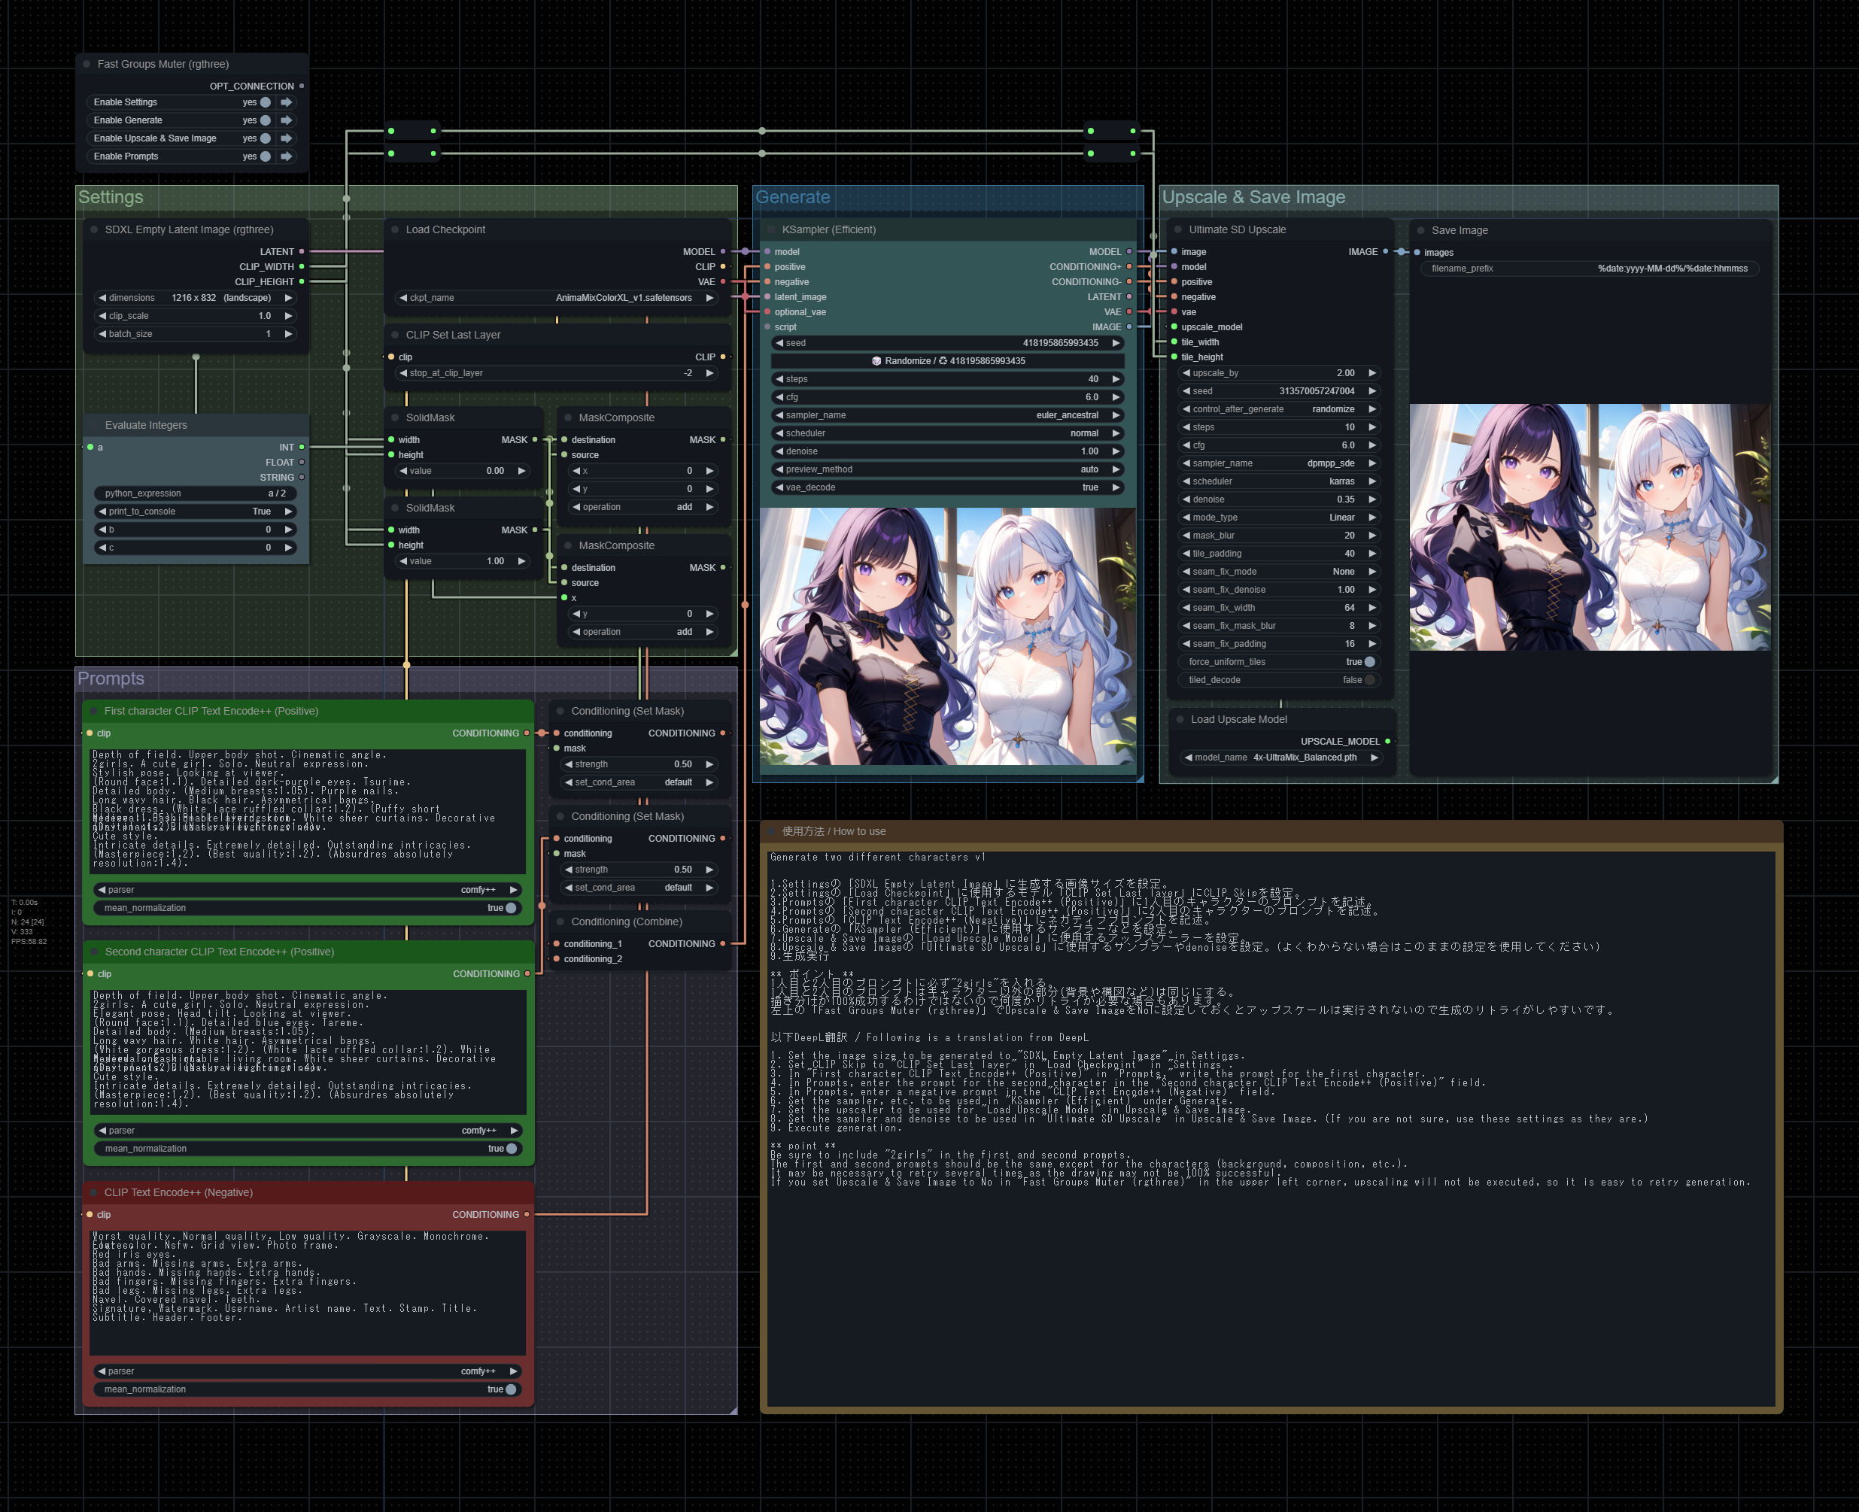Viewport: 1859px width, 1512px height.
Task: Open the model_name dropdown in Load Upscale Model
Action: (1280, 758)
